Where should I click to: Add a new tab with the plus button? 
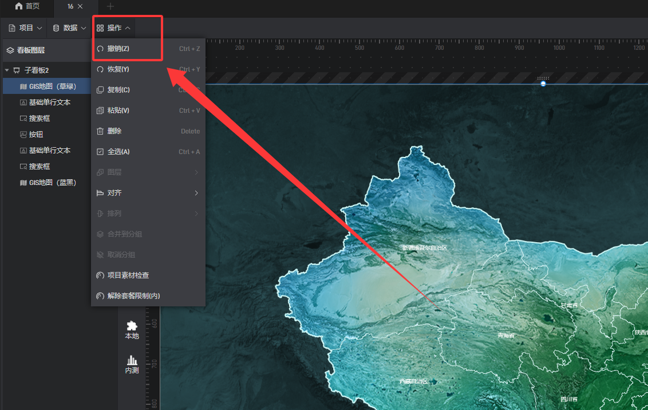coord(110,6)
